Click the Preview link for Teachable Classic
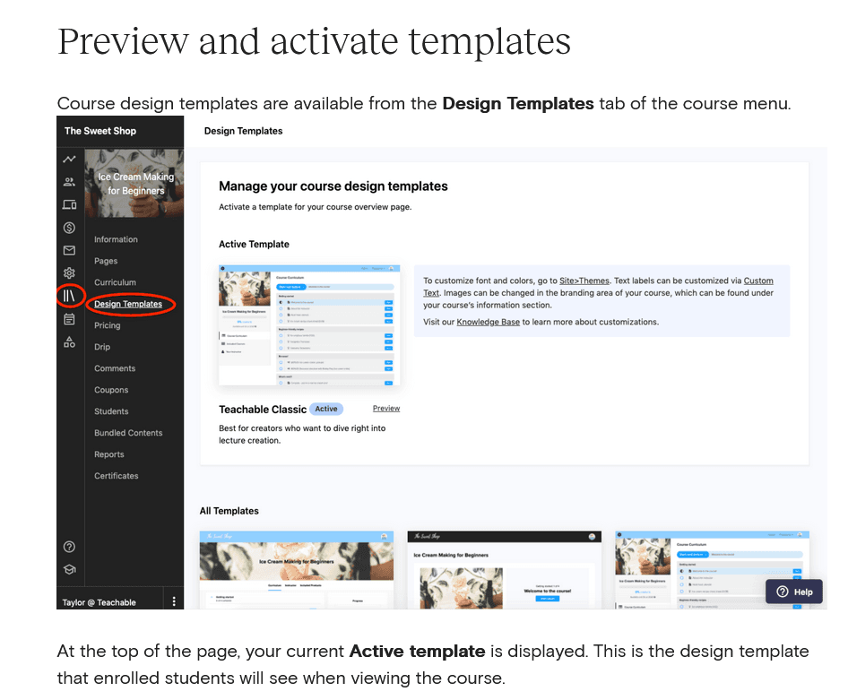This screenshot has width=848, height=700. 386,409
